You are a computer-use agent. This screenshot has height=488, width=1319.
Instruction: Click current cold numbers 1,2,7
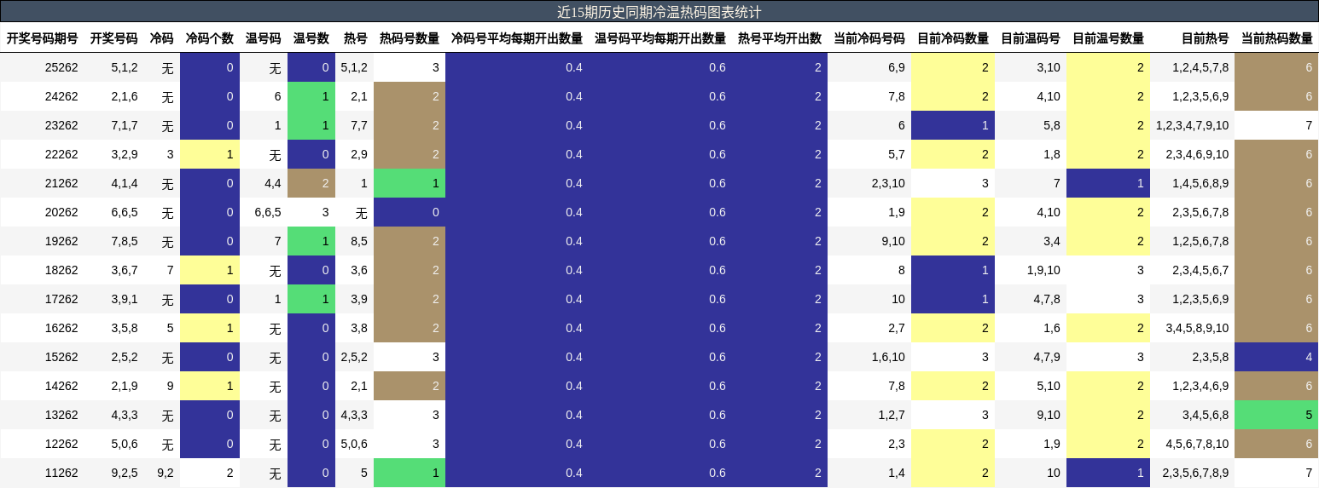(892, 415)
